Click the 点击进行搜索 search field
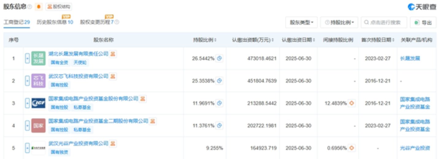Image resolution: width=441 pixels, height=159 pixels. [x=384, y=22]
